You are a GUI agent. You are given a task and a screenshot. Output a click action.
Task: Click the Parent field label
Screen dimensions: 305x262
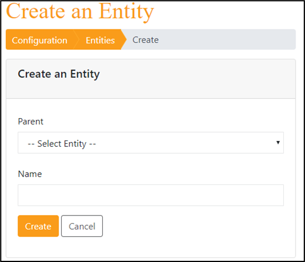point(31,122)
